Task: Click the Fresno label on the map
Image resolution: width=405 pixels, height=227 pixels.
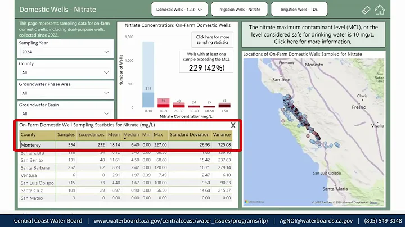Action: click(x=359, y=107)
